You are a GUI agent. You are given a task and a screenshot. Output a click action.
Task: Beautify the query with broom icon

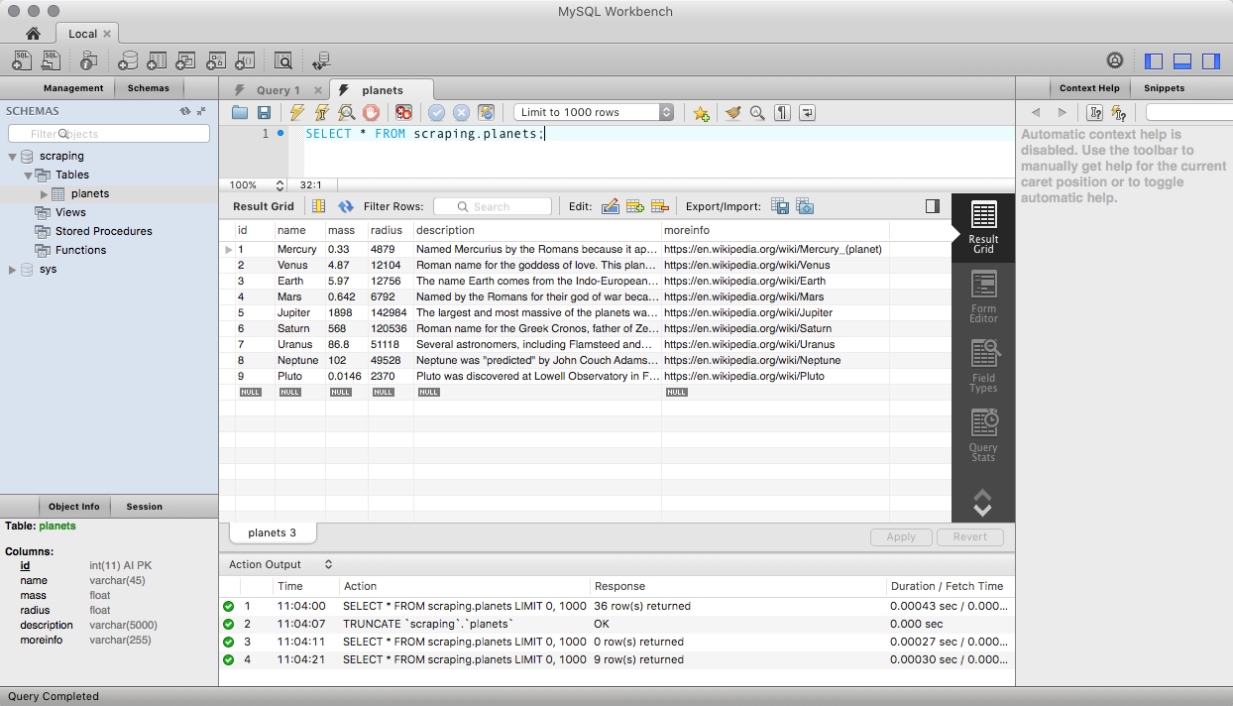tap(732, 113)
